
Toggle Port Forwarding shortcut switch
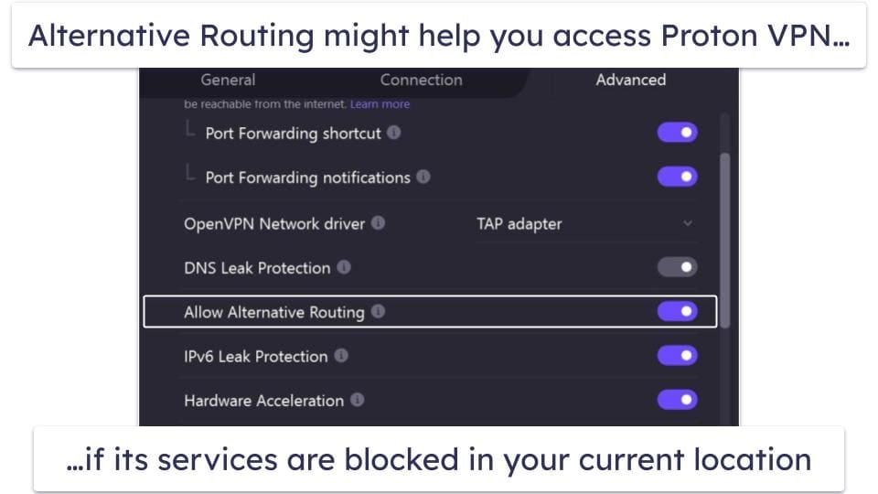[x=677, y=133]
